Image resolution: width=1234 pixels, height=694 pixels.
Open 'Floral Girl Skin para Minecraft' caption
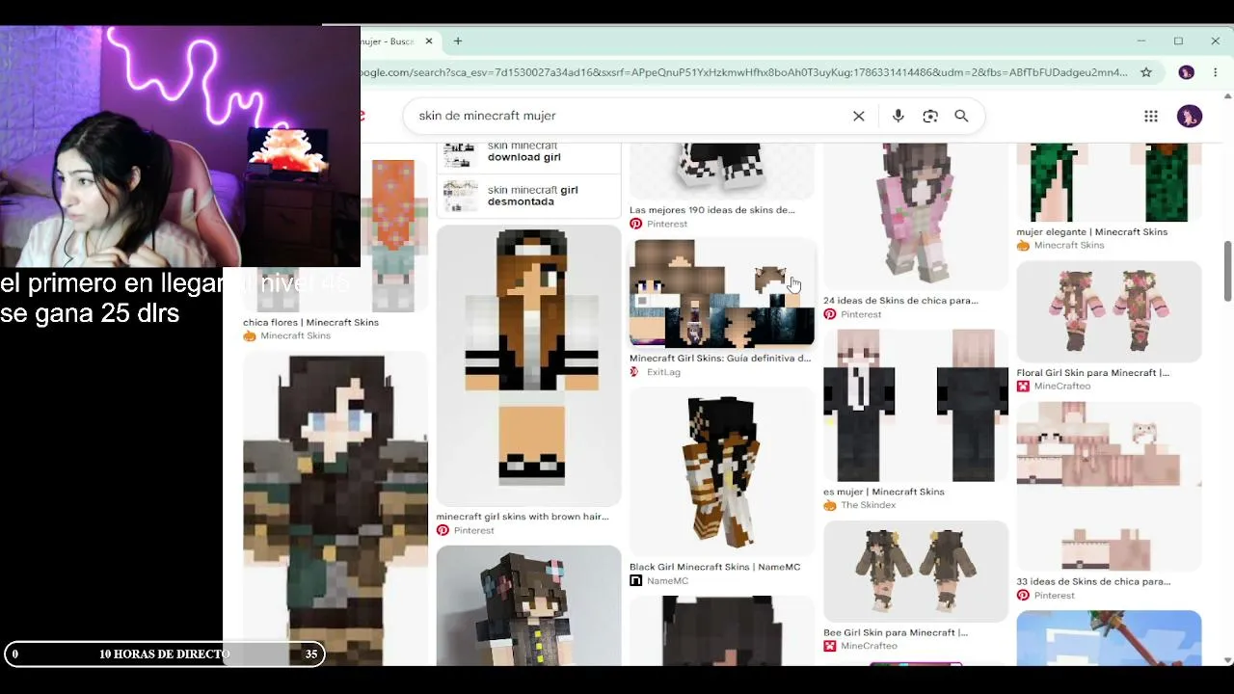coord(1093,373)
